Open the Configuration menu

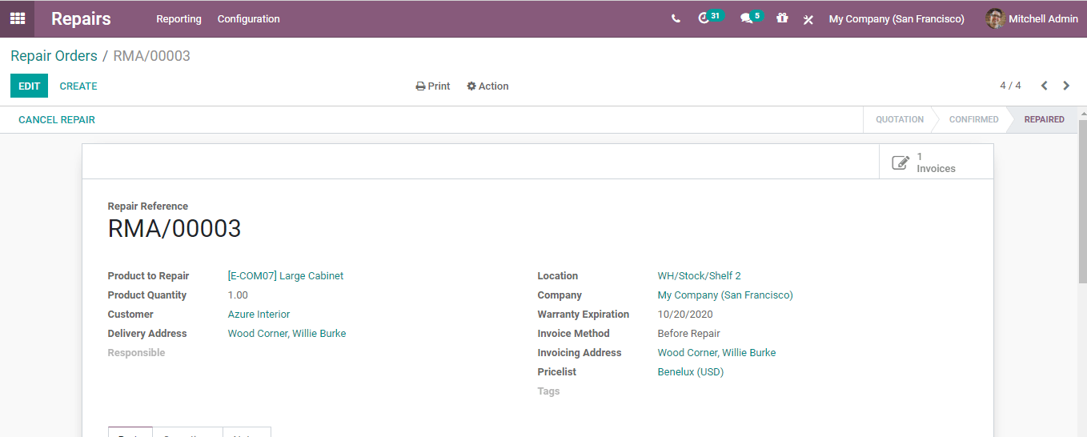[x=249, y=18]
